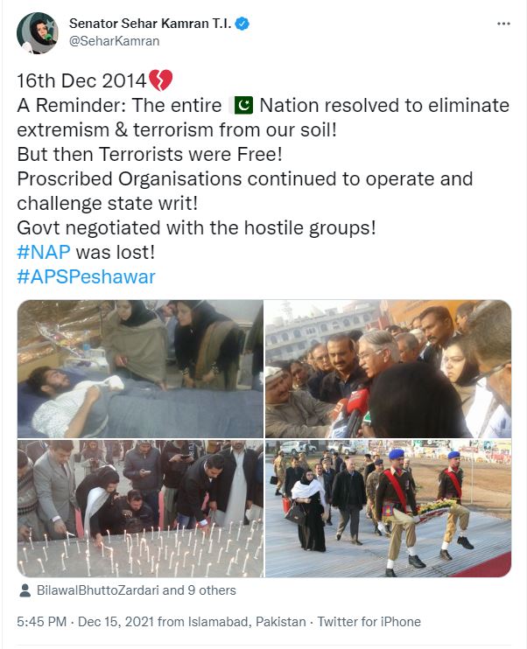Open Senator Sehar Kamran T.I. display name

(x=151, y=24)
